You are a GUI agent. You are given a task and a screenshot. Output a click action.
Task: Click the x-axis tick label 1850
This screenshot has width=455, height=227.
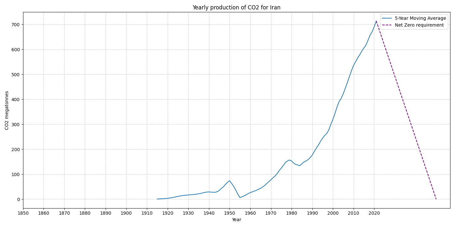23,213
